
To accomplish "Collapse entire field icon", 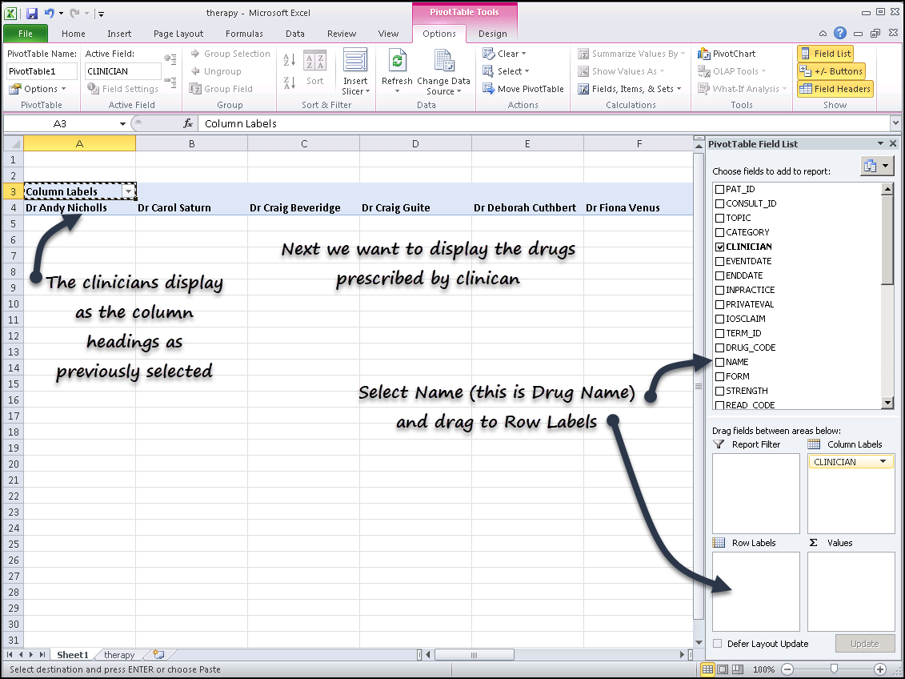I will (170, 82).
